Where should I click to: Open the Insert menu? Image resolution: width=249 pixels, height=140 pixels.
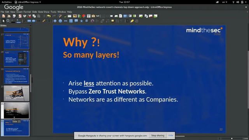click(x=19, y=12)
